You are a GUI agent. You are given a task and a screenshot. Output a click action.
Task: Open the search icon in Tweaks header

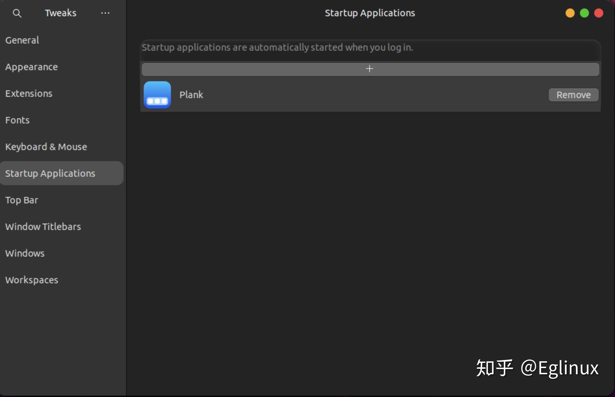point(17,13)
